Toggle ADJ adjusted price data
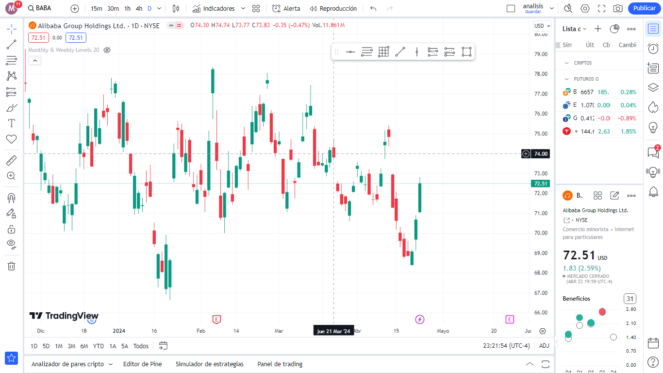 click(x=544, y=346)
